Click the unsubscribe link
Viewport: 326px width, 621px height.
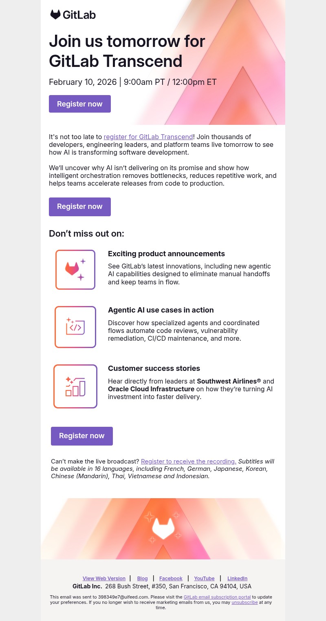click(x=244, y=602)
